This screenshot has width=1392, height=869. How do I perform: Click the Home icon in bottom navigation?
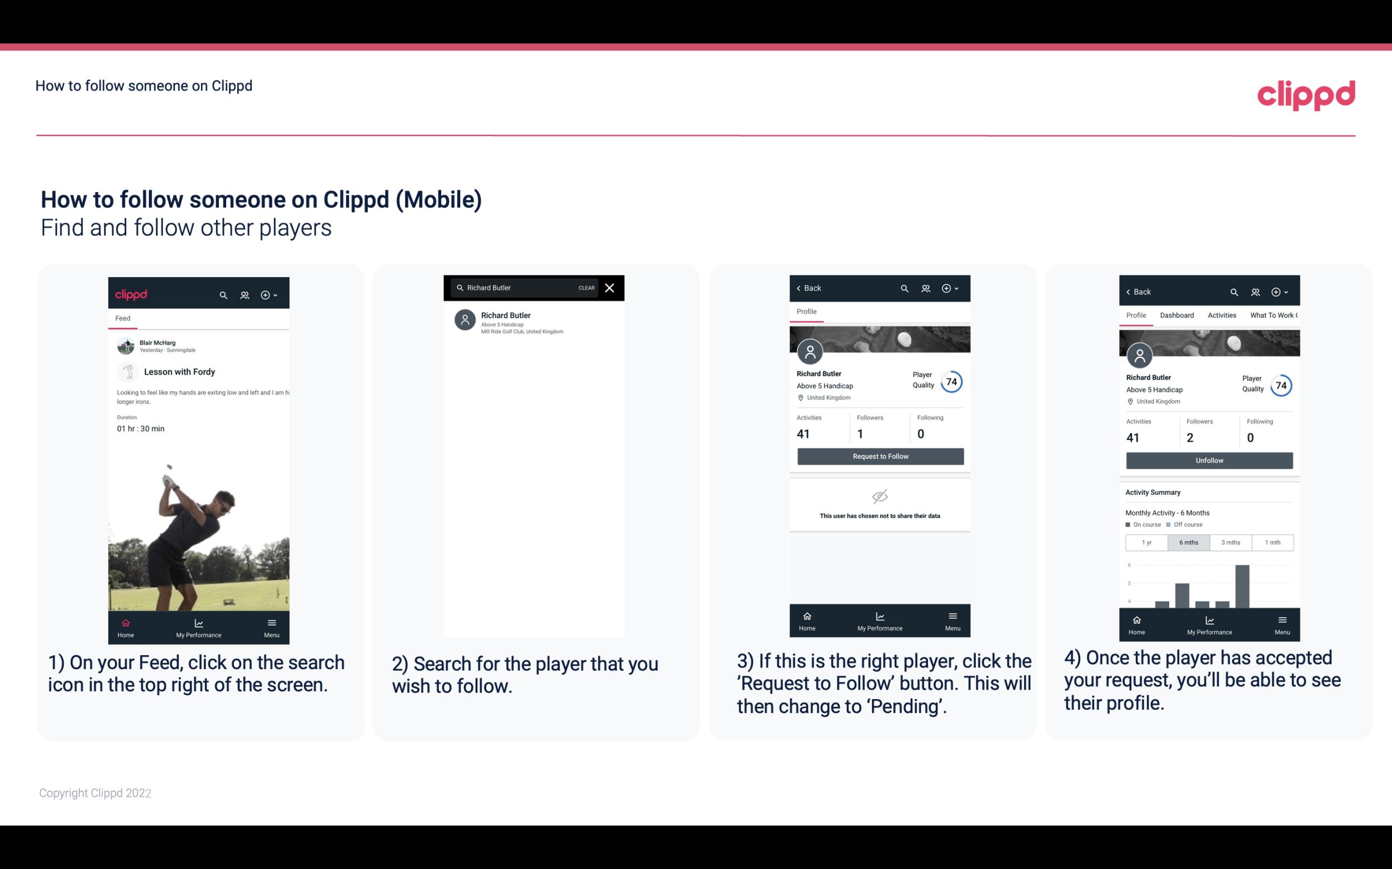125,622
